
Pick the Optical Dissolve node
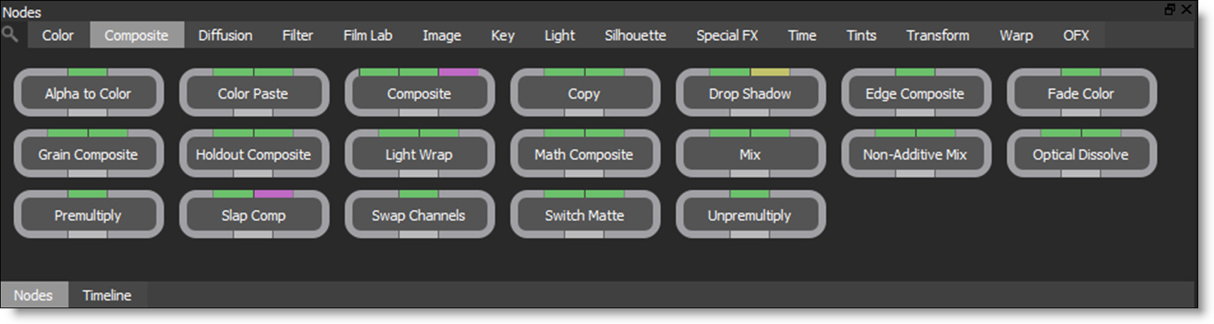[1080, 154]
